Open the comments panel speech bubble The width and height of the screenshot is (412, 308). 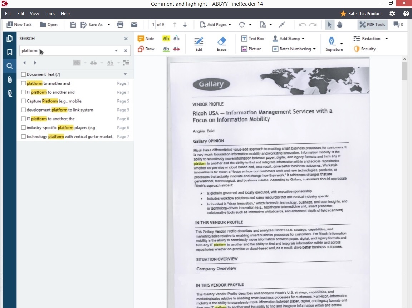(x=398, y=24)
